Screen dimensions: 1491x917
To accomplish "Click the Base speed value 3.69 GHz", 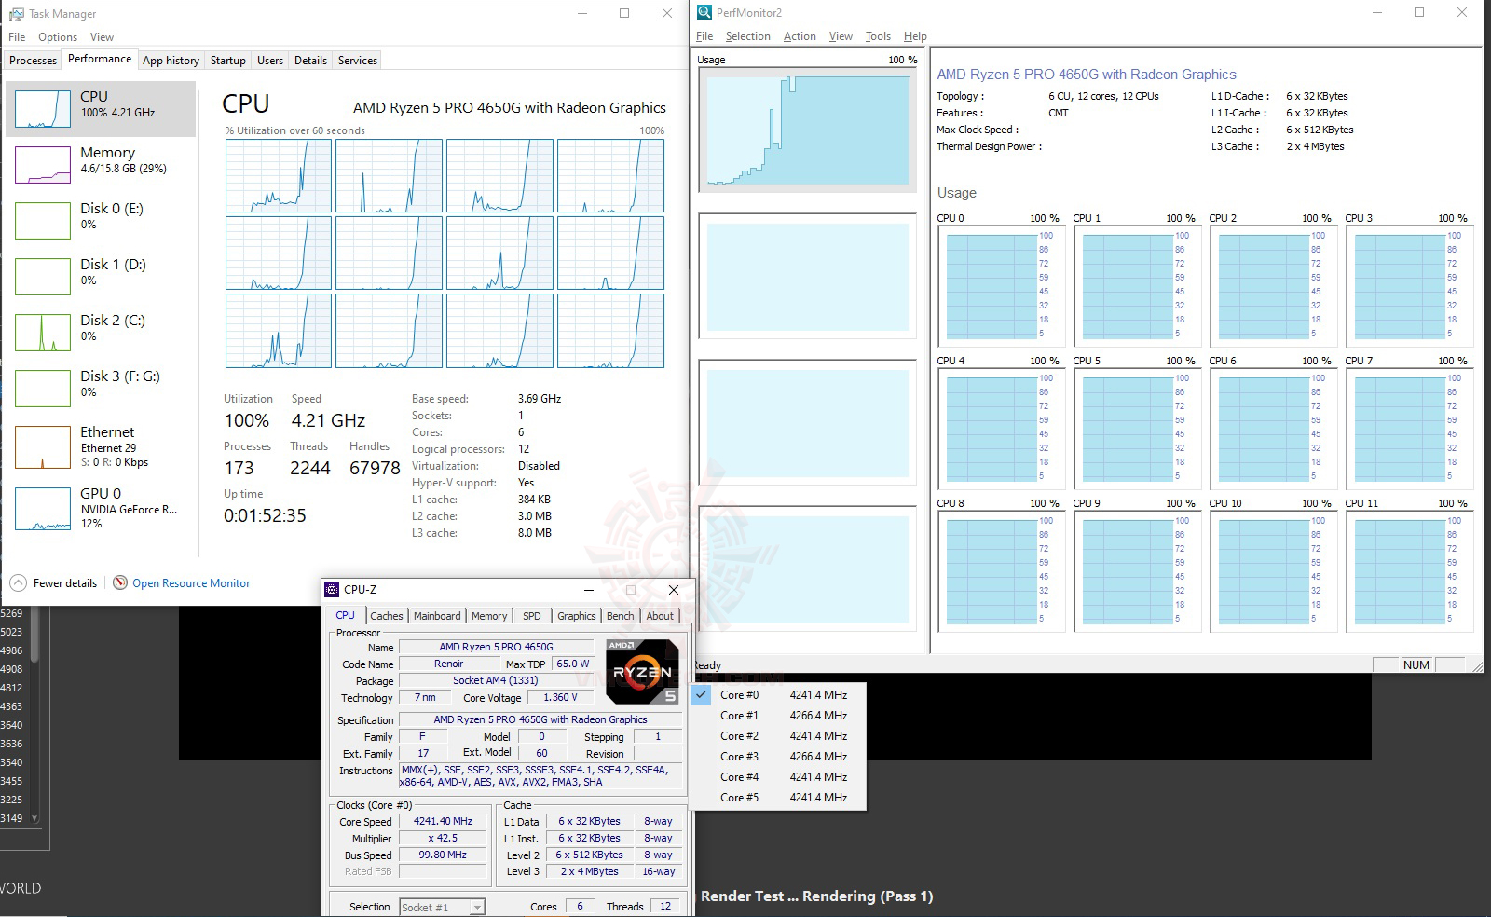I will (540, 399).
